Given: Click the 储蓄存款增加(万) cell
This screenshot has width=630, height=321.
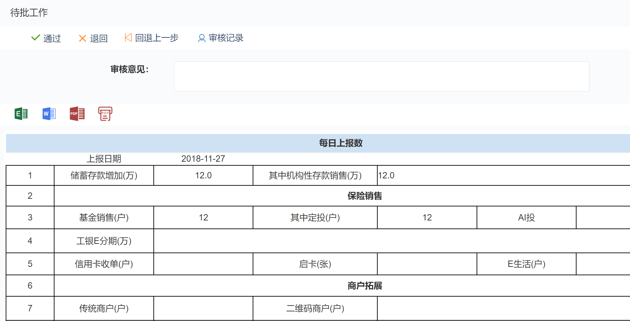Looking at the screenshot, I should coord(104,175).
